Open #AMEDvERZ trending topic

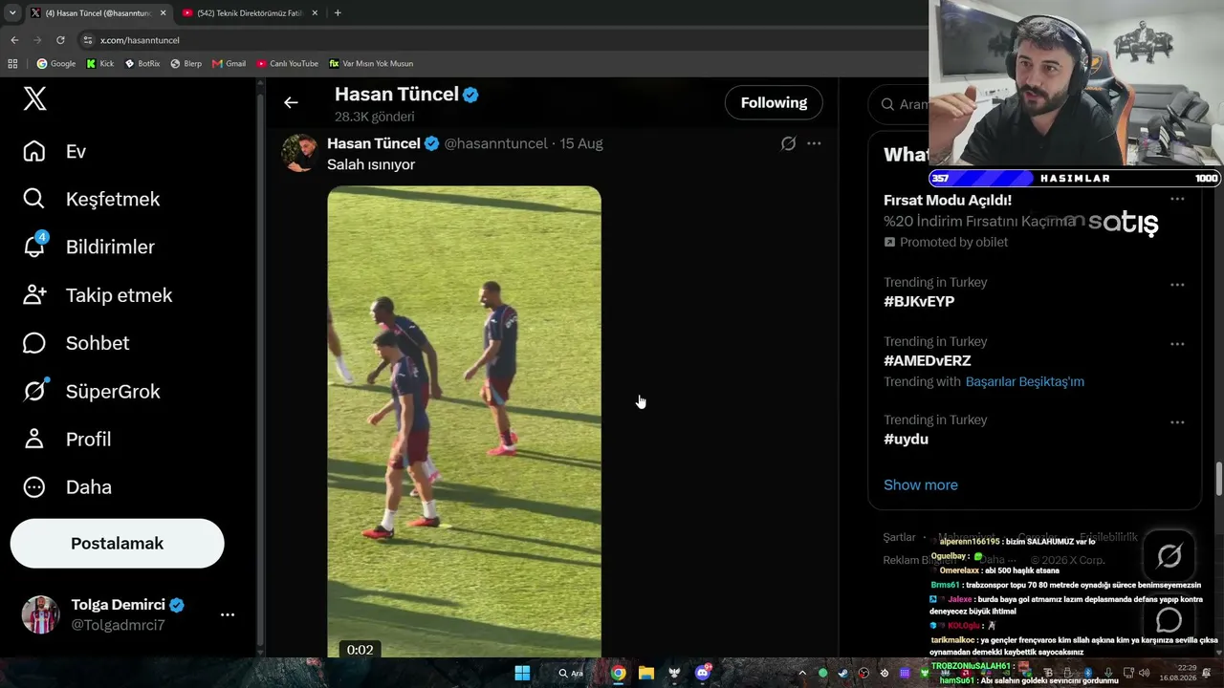point(927,361)
